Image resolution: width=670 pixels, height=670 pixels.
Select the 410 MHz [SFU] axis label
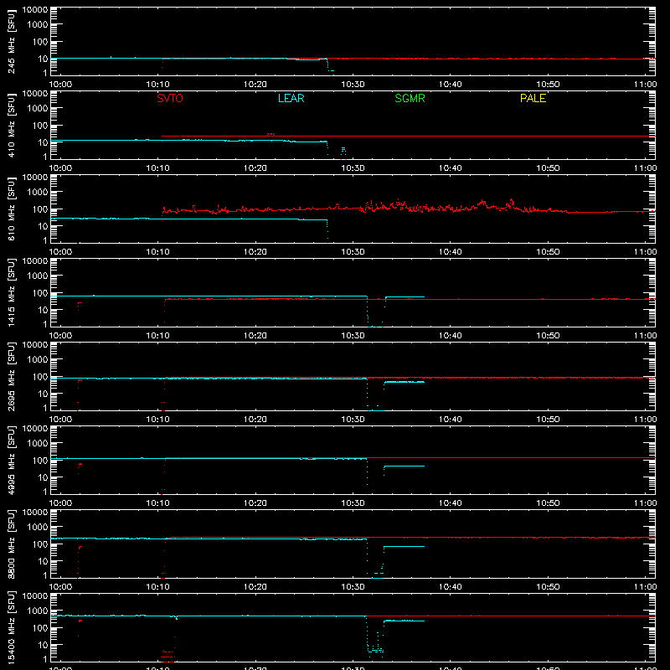(x=12, y=125)
